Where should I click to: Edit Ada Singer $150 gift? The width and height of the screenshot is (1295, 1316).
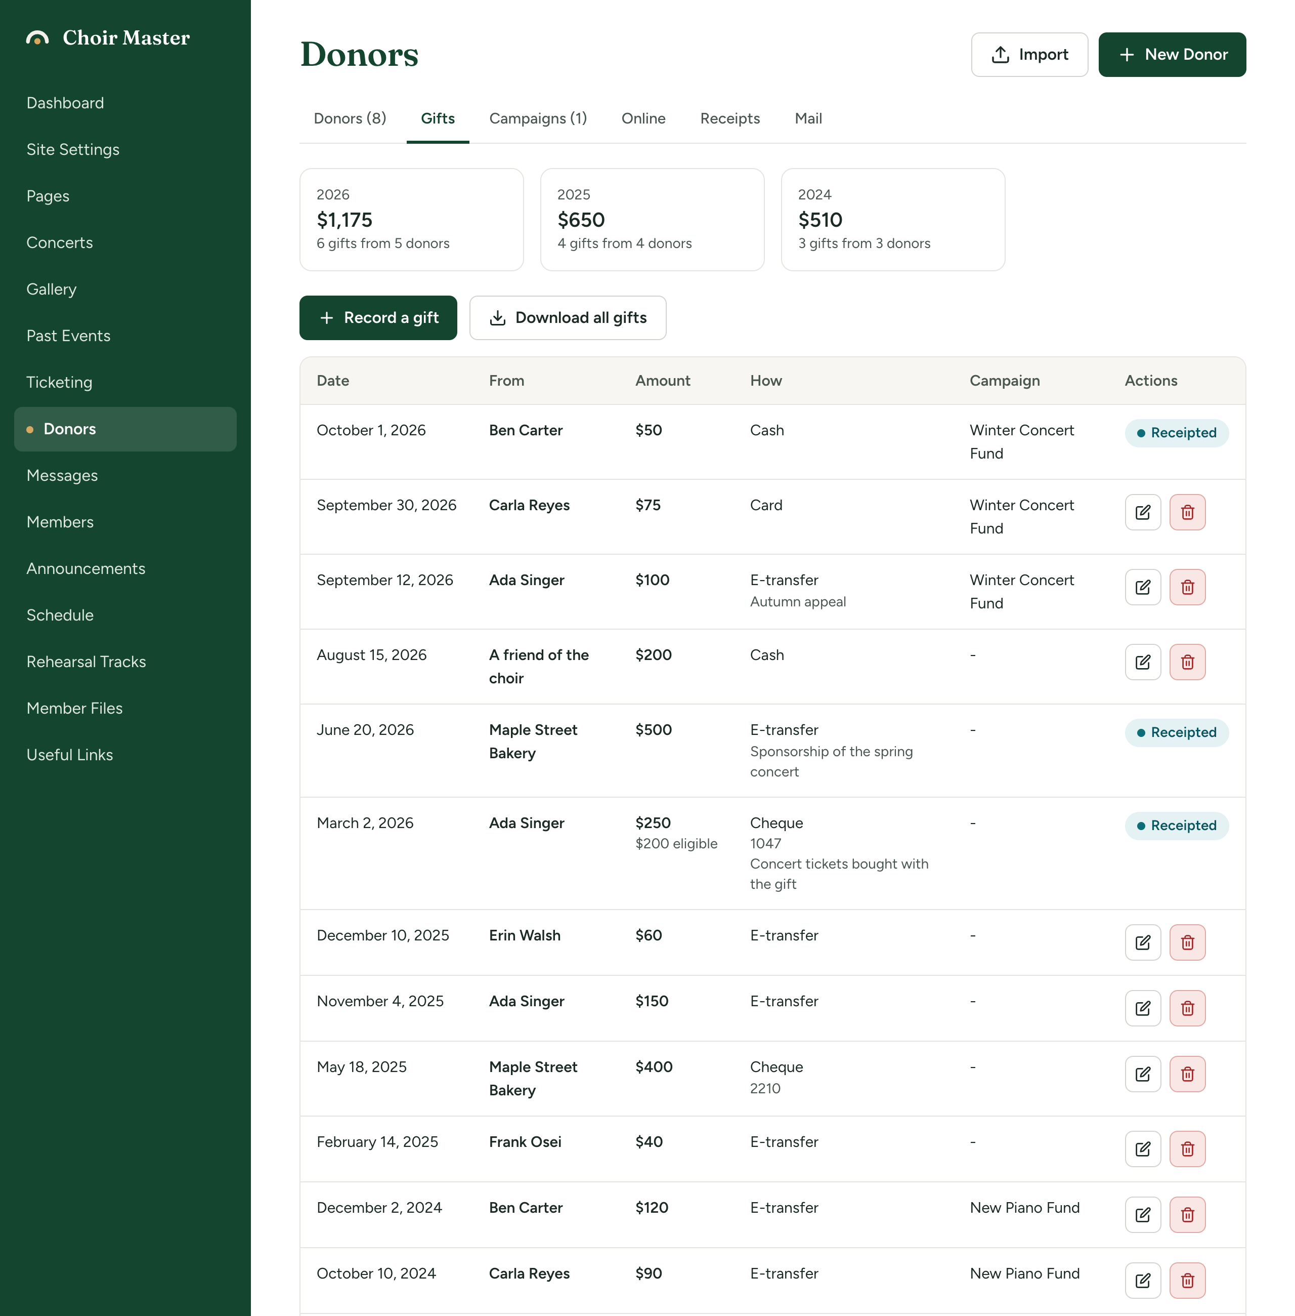click(x=1143, y=1008)
